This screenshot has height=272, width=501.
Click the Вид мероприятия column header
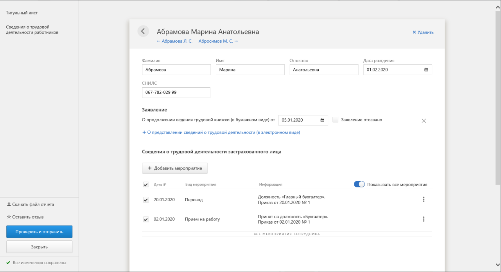[201, 184]
